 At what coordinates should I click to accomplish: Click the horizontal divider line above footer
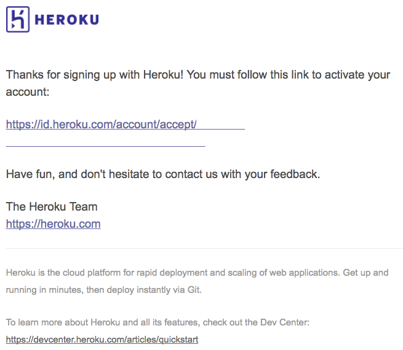(204, 248)
